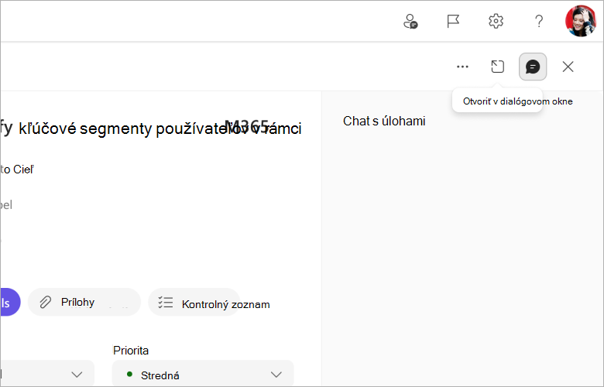Image resolution: width=604 pixels, height=387 pixels.
Task: Click the flag icon in header
Action: tap(453, 21)
